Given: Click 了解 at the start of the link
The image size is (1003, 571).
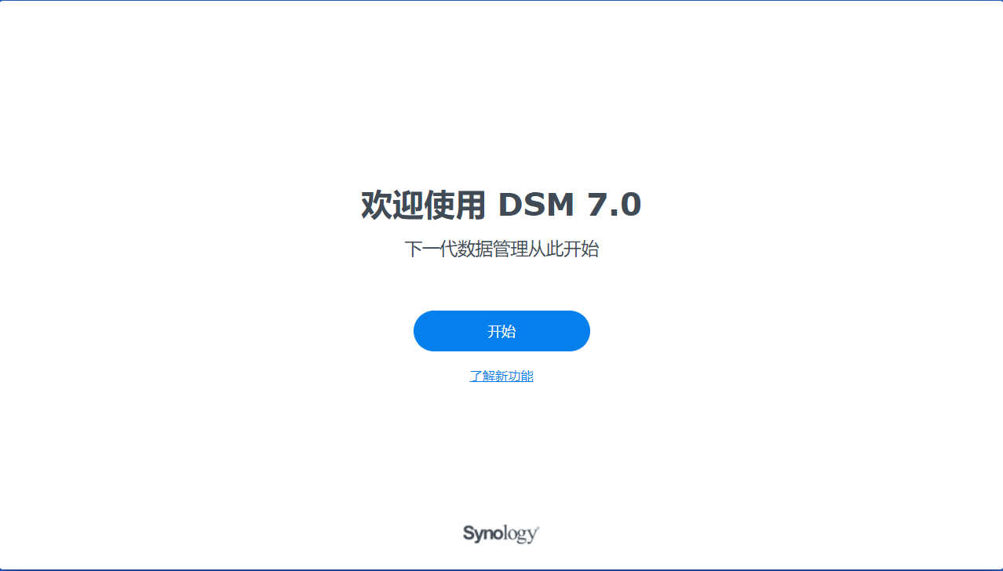Looking at the screenshot, I should pyautogui.click(x=482, y=376).
